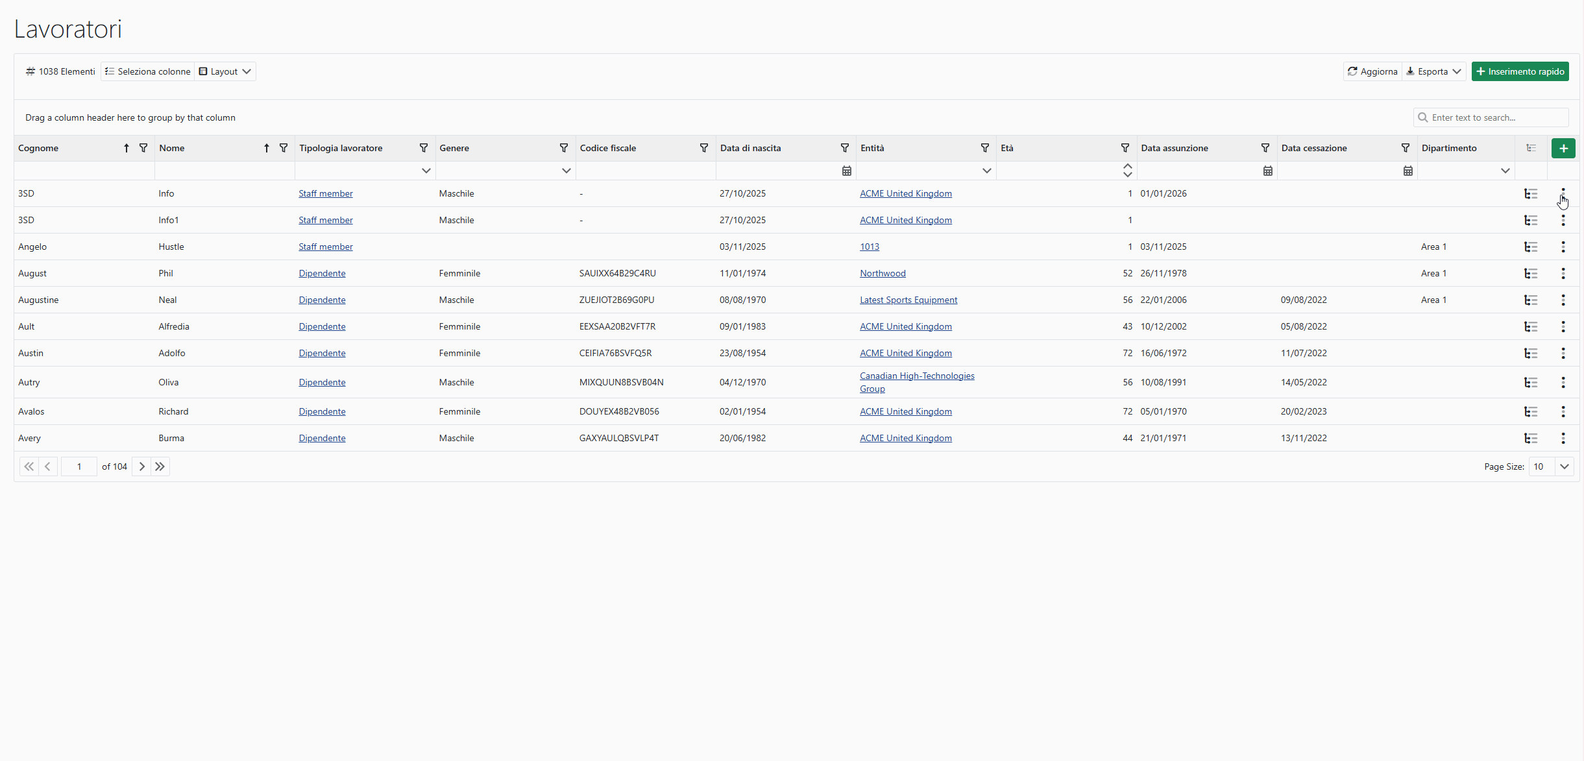Open the Latest Sports Equipment entity link
The width and height of the screenshot is (1584, 761).
tap(908, 300)
